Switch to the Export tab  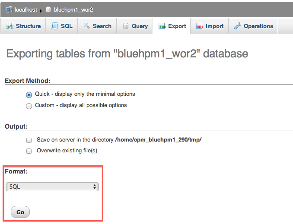pyautogui.click(x=172, y=26)
